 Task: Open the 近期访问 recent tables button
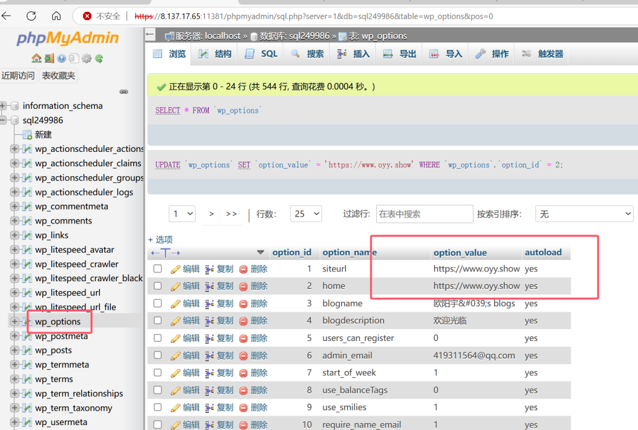(18, 75)
